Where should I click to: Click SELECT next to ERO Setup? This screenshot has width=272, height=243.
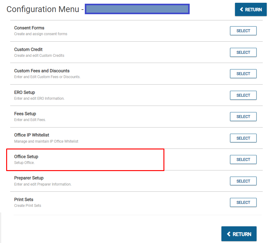pyautogui.click(x=243, y=95)
